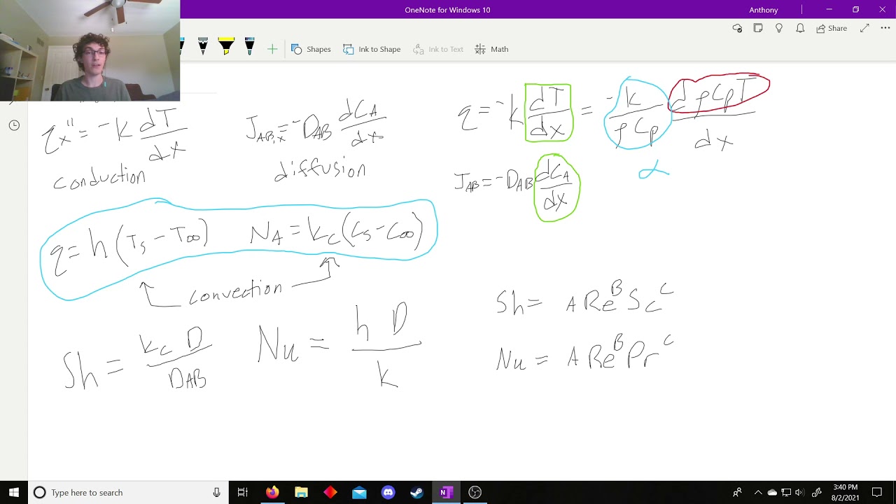Open File Explorer from the taskbar
Viewport: 896px width, 504px height.
[x=301, y=492]
